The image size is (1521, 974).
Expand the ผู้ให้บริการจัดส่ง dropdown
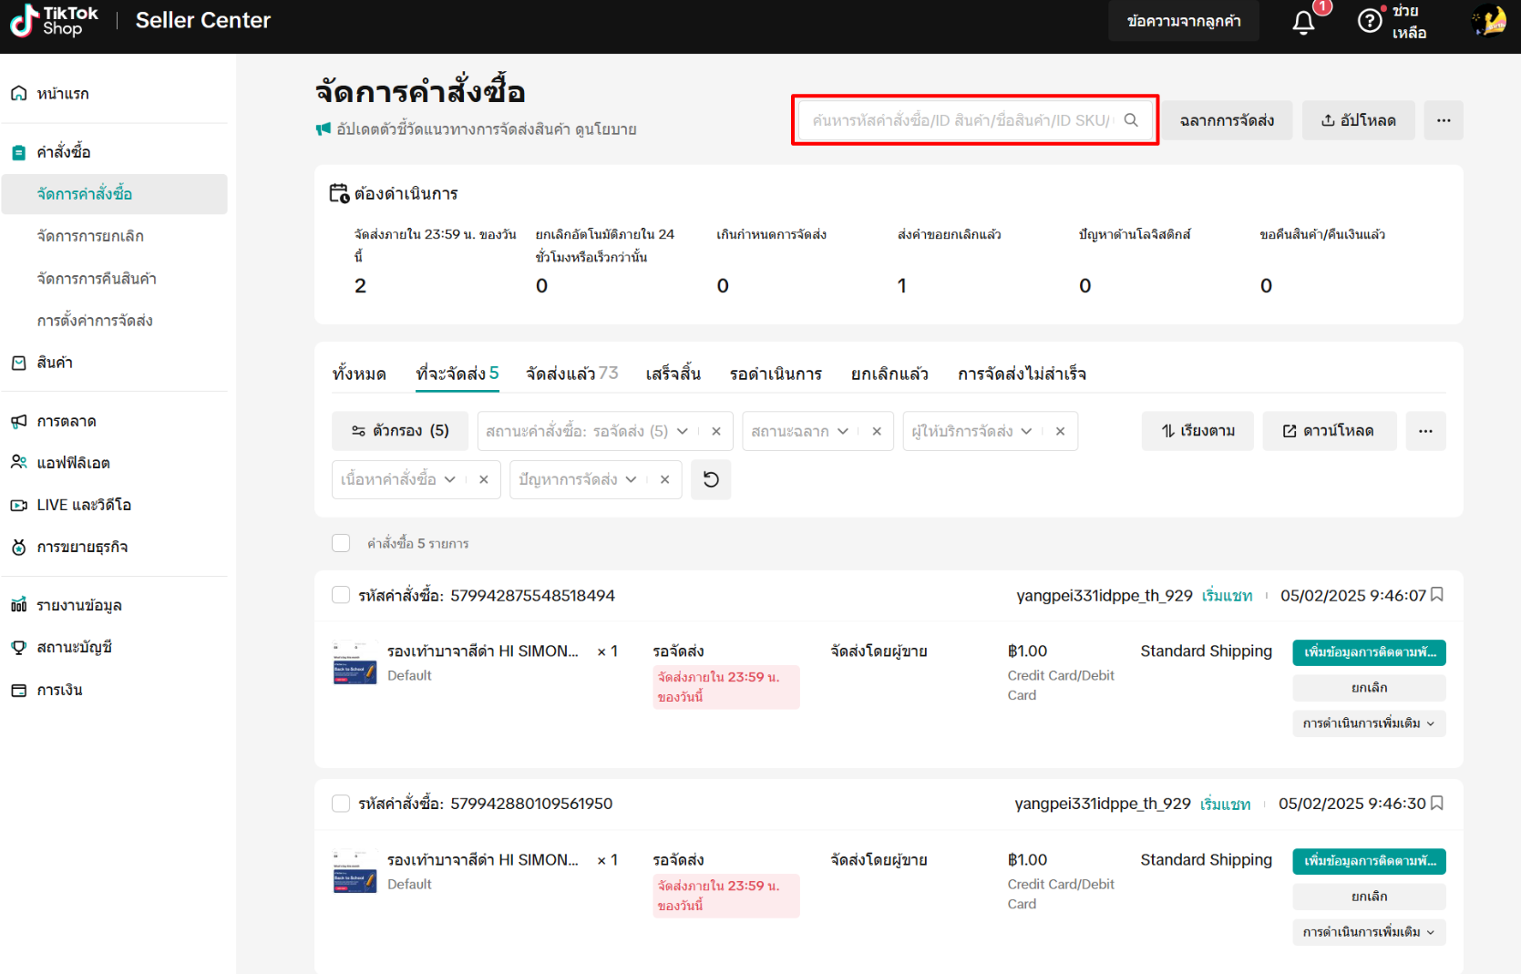coord(971,431)
